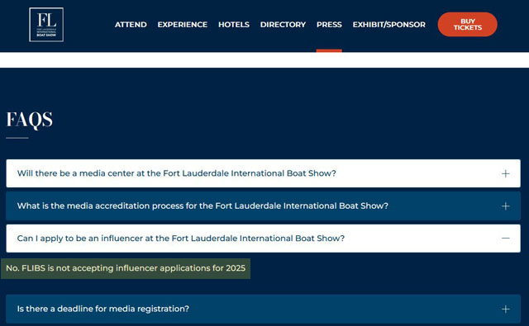Click the FAQS section heading

click(x=30, y=120)
